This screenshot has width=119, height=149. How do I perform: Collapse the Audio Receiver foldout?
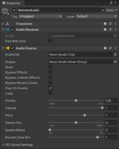(x=3, y=30)
